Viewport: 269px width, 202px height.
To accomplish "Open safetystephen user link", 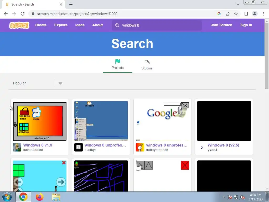I will click(x=157, y=150).
